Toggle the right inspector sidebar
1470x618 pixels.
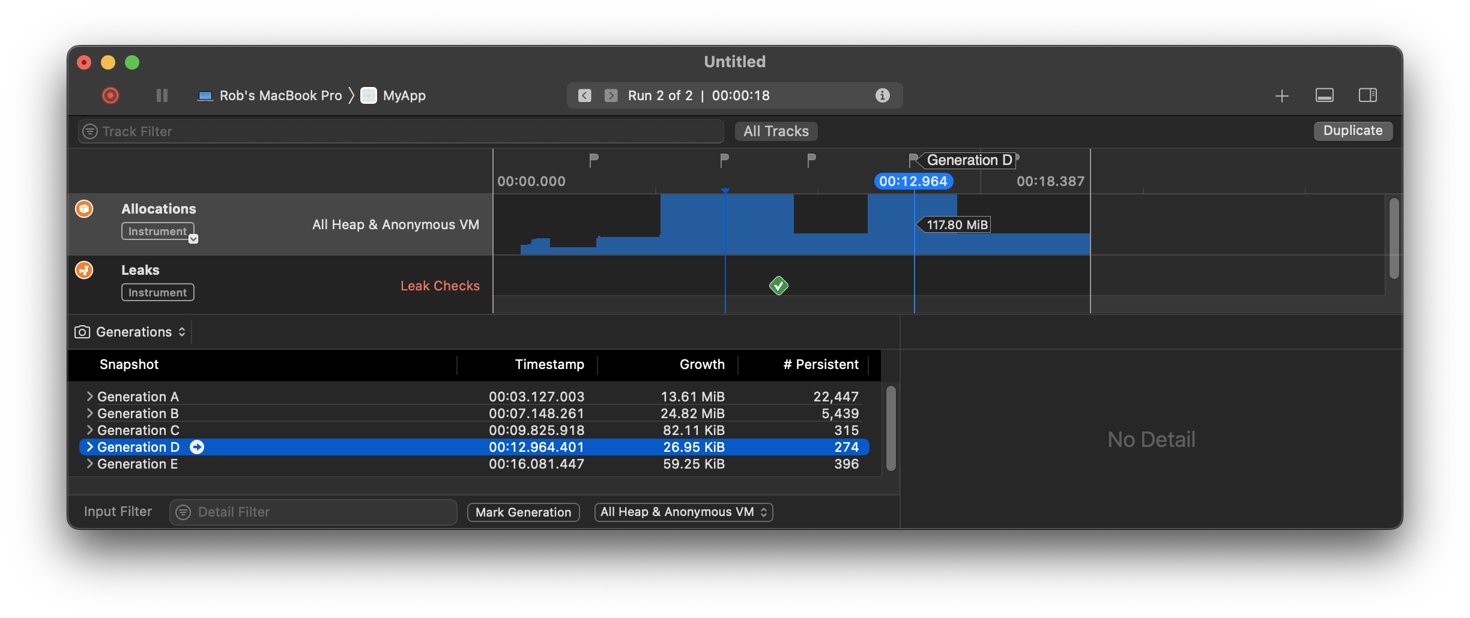coord(1368,95)
